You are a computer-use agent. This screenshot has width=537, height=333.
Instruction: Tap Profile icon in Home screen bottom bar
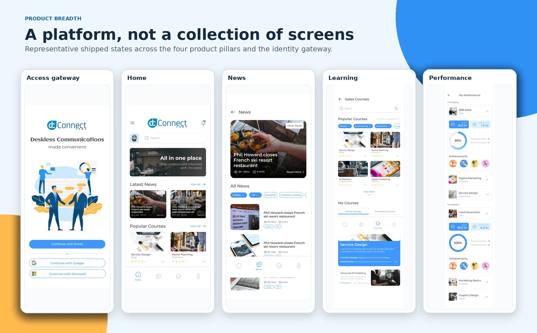click(198, 276)
